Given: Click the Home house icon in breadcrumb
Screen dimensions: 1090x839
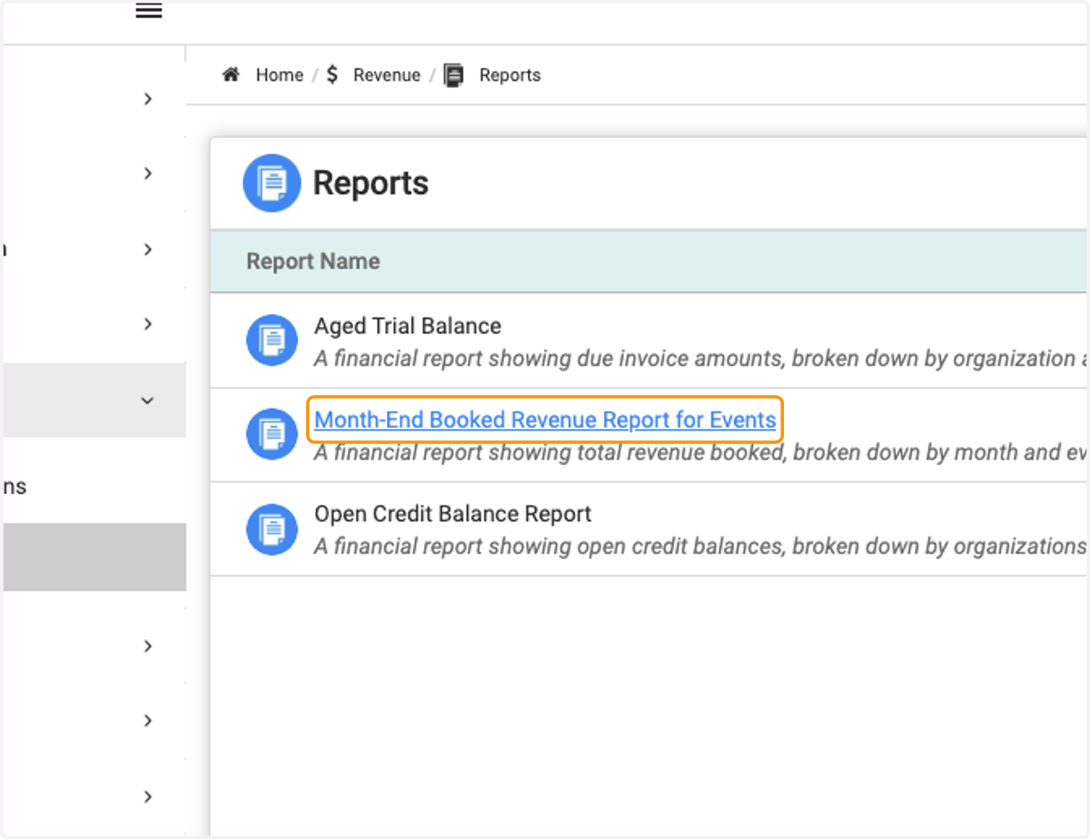Looking at the screenshot, I should coord(232,75).
